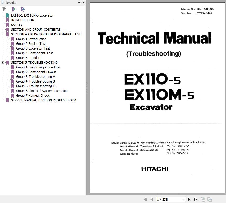The image size is (226, 203).
Task: Expand all bookmarks with the double-arrow icon
Action: pyautogui.click(x=79, y=2)
